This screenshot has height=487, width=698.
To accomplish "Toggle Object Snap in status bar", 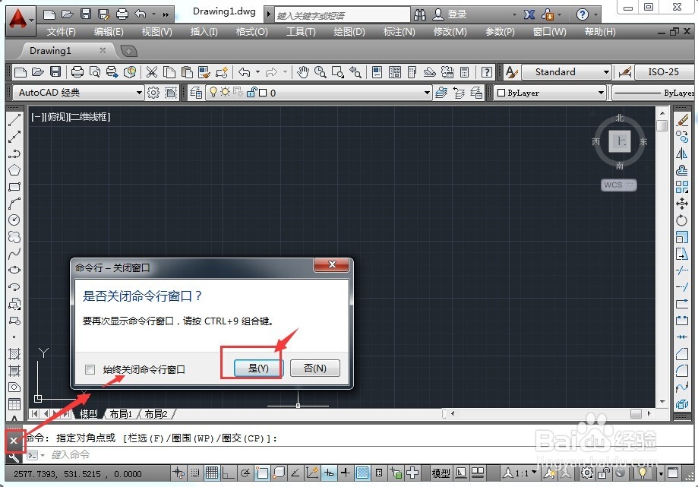I will [x=262, y=473].
